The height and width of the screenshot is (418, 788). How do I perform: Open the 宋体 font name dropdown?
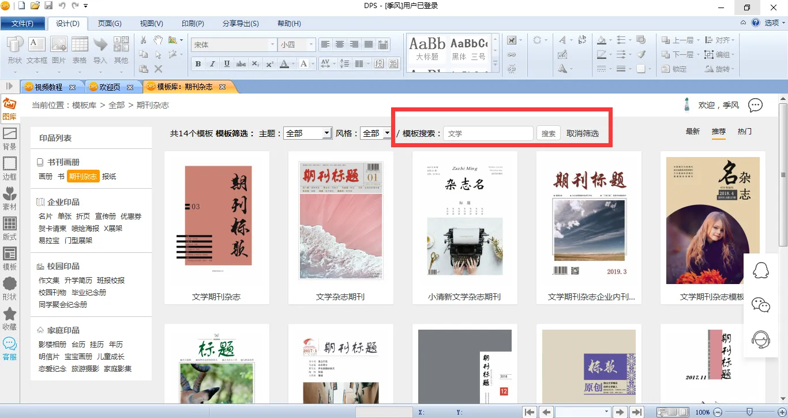click(x=272, y=44)
